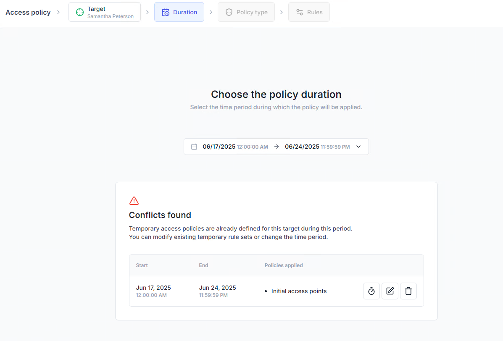Click the arrow between the two dates
The width and height of the screenshot is (503, 341).
(x=277, y=147)
